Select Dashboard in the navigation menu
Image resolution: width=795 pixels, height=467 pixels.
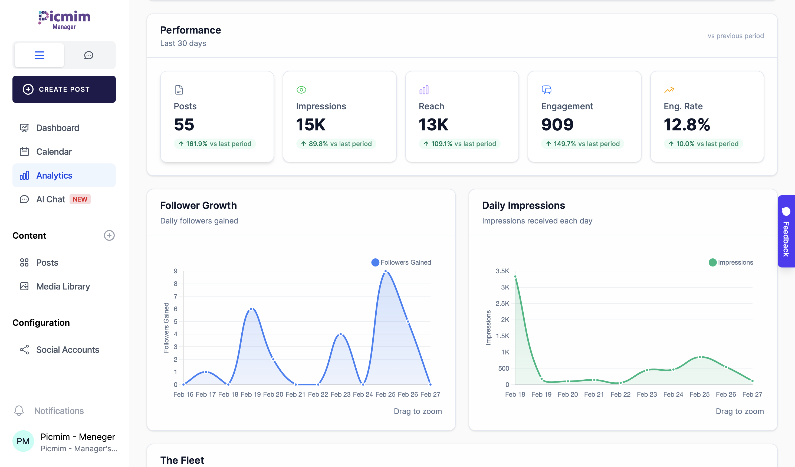pos(57,128)
